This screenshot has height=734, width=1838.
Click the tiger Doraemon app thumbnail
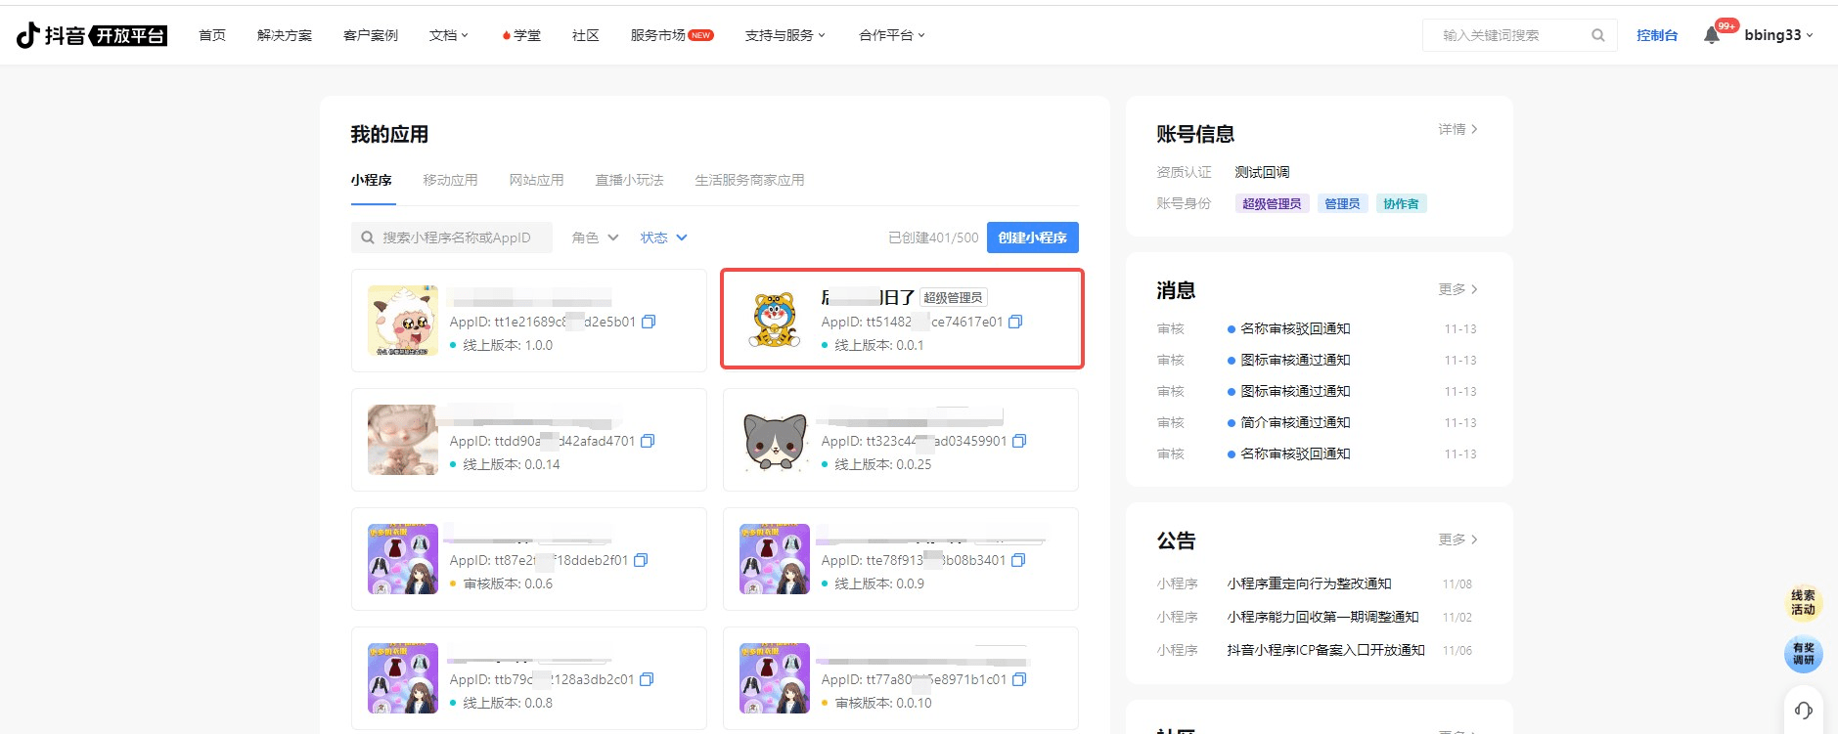click(x=775, y=321)
